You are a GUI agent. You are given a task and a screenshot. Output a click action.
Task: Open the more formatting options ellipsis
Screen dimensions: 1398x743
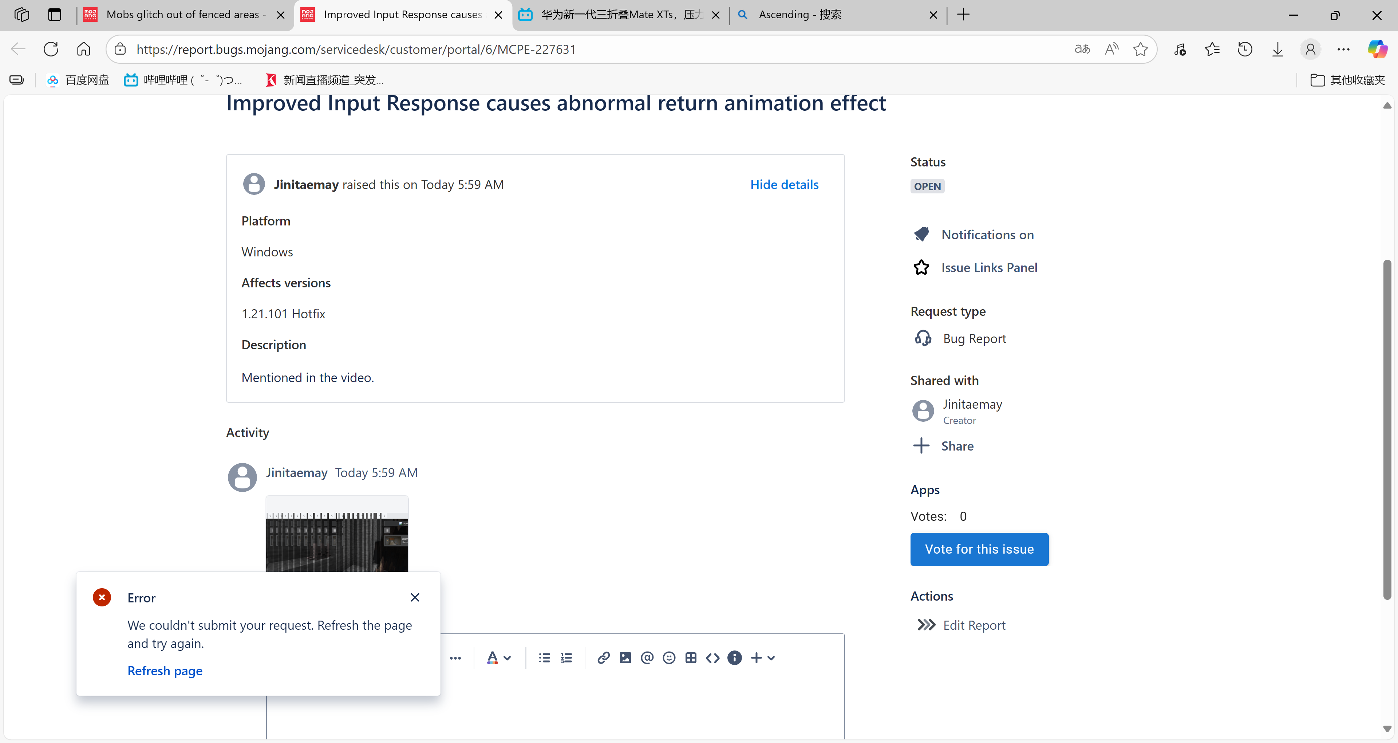(455, 658)
